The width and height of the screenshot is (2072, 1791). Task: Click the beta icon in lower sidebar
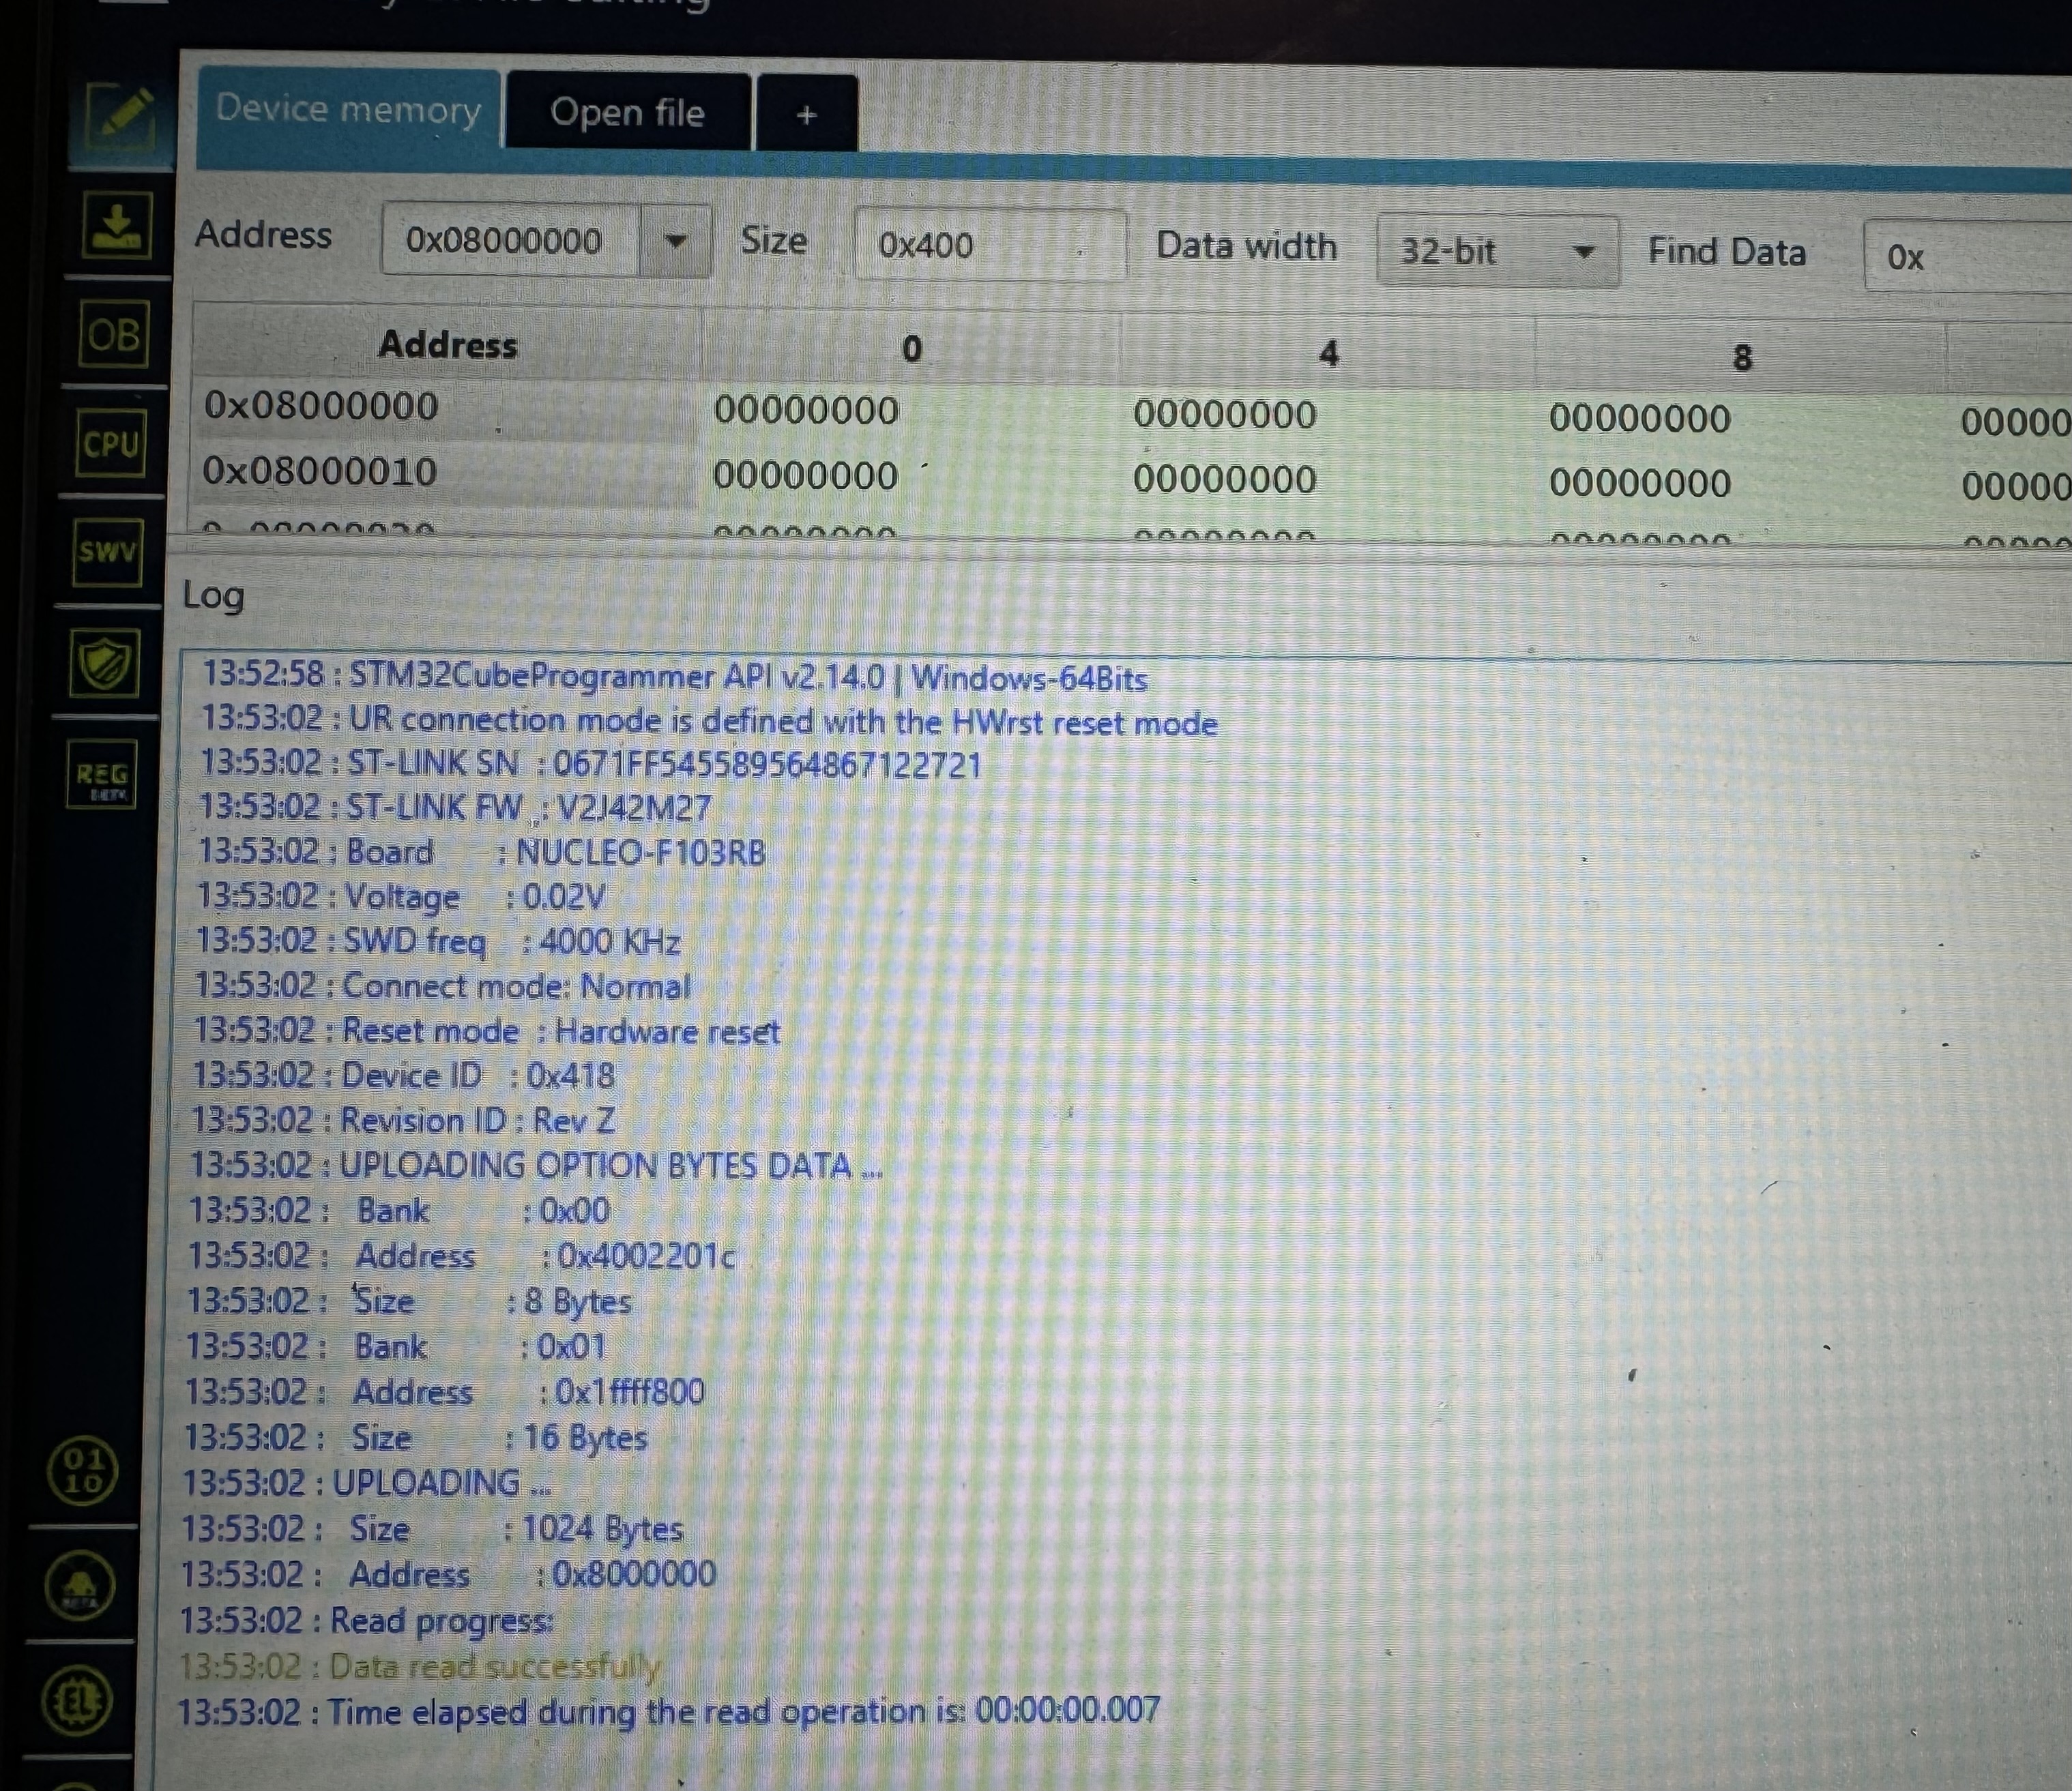tap(80, 1586)
